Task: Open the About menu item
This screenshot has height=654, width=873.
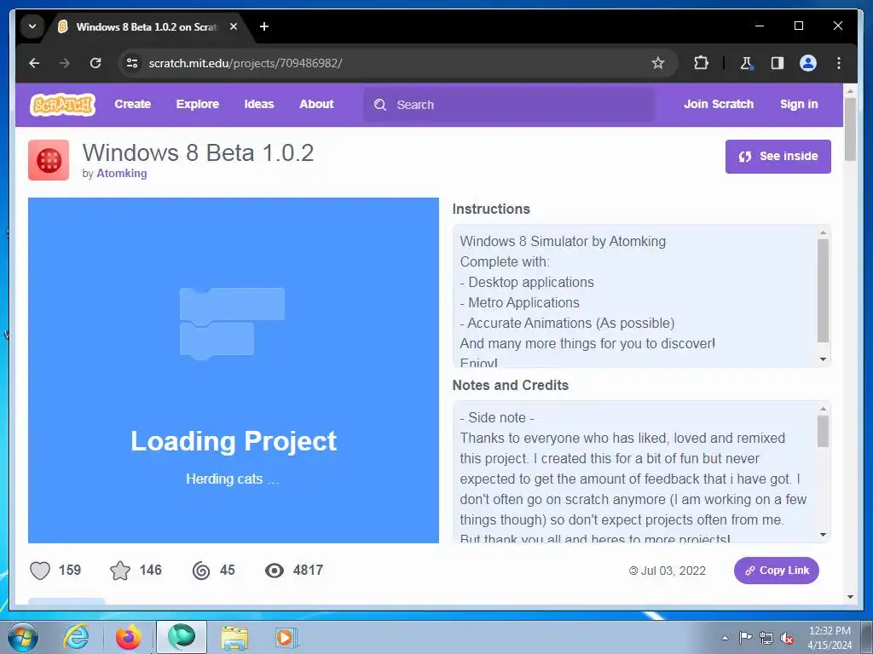Action: 317,105
